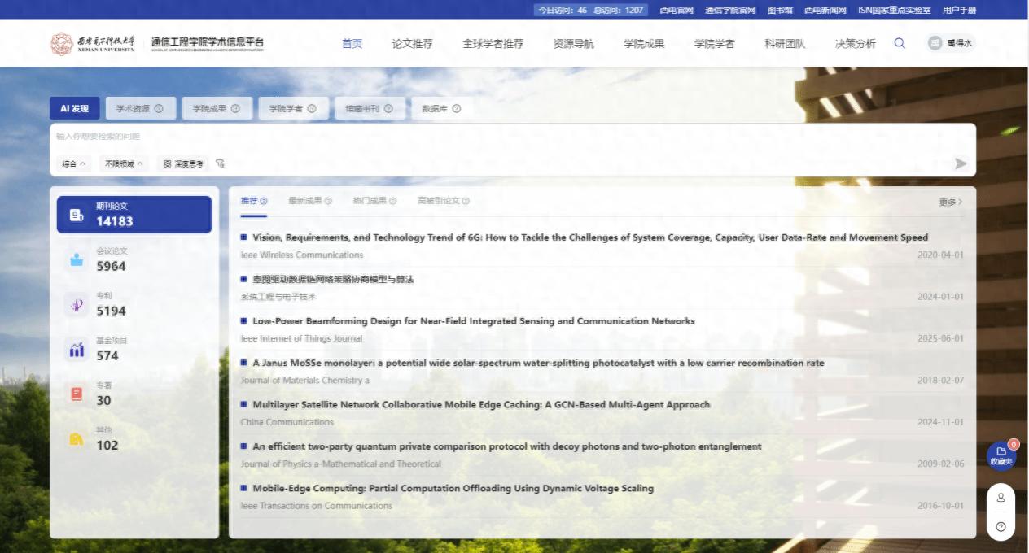The height and width of the screenshot is (553, 1029).
Task: Open the 用户手册 link in top bar
Action: 961,10
